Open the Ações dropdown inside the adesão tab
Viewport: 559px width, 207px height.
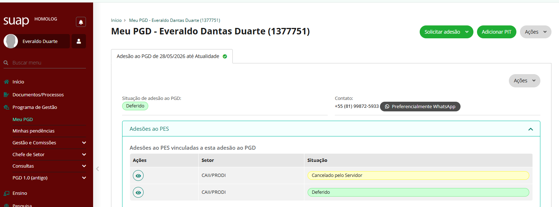click(525, 81)
